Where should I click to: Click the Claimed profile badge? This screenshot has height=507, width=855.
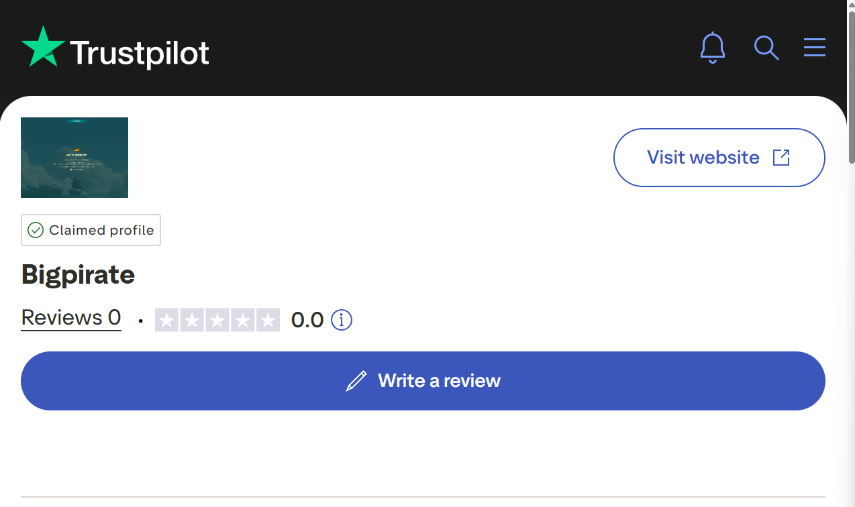91,230
